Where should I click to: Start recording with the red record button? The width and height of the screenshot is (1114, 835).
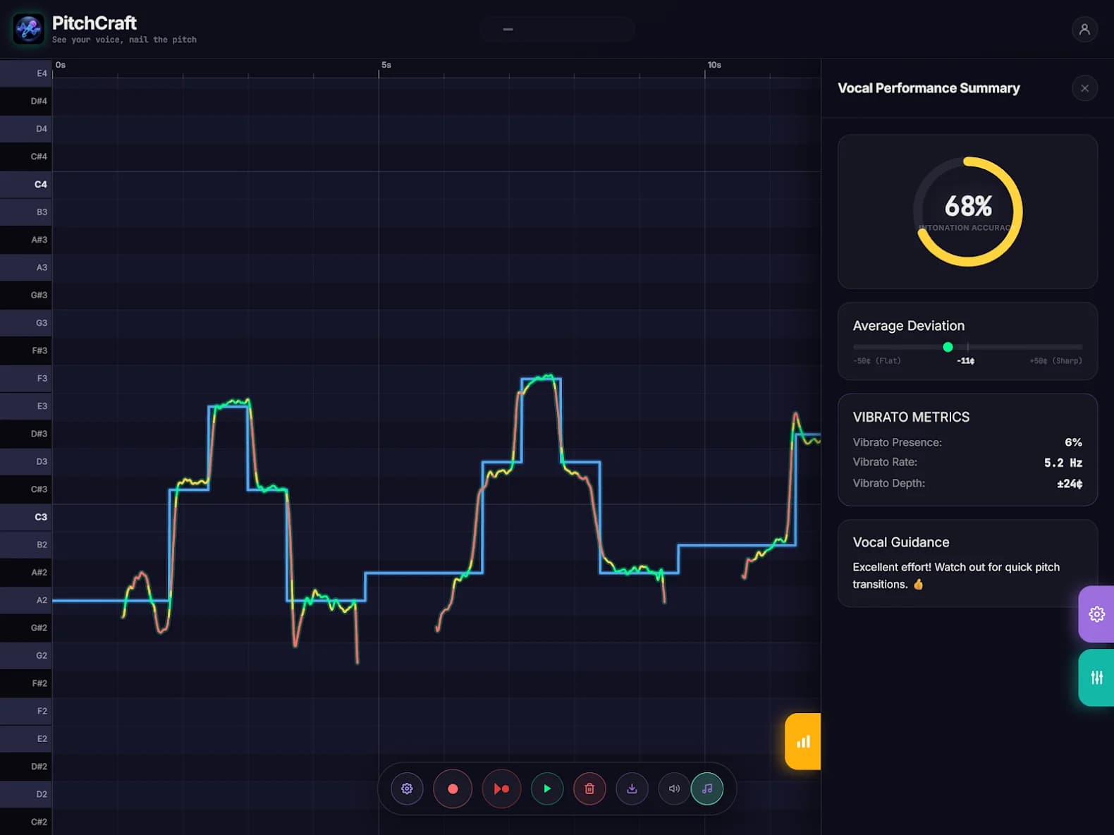[x=453, y=788]
